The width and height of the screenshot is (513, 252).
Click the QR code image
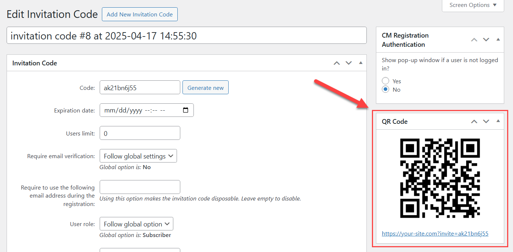[440, 179]
